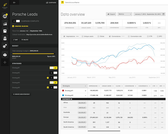This screenshot has width=168, height=134.
Task: Click the Export button
Action: pos(111,14)
